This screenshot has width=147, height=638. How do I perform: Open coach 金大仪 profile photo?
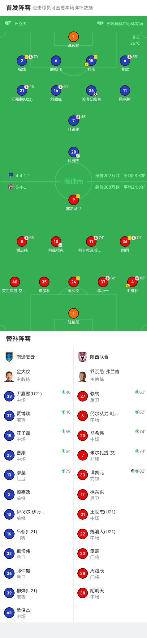coord(9,376)
